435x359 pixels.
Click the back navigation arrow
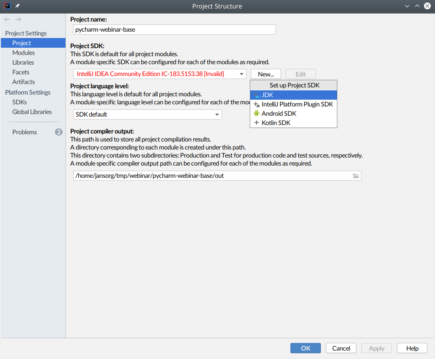click(7, 19)
